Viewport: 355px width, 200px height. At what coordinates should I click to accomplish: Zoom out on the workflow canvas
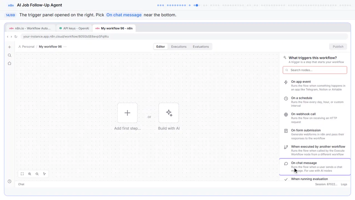tap(37, 174)
